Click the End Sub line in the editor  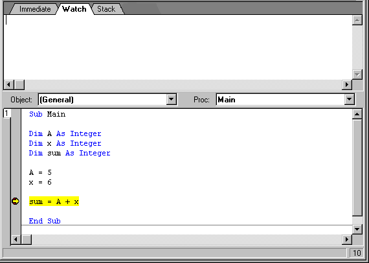pyautogui.click(x=45, y=221)
